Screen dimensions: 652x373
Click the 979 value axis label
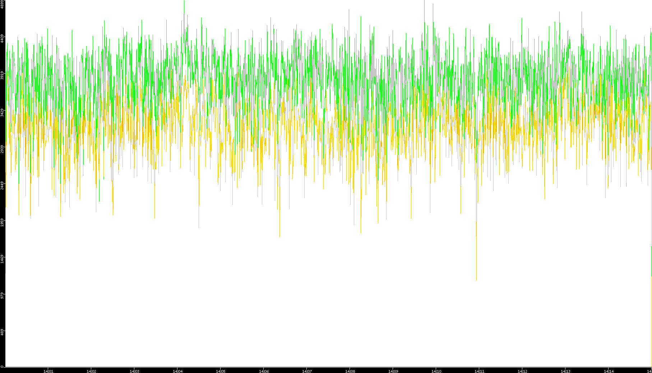(x=2, y=295)
